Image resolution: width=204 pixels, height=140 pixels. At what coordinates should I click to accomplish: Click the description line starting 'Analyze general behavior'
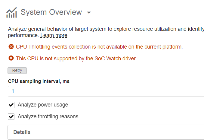[105, 29]
